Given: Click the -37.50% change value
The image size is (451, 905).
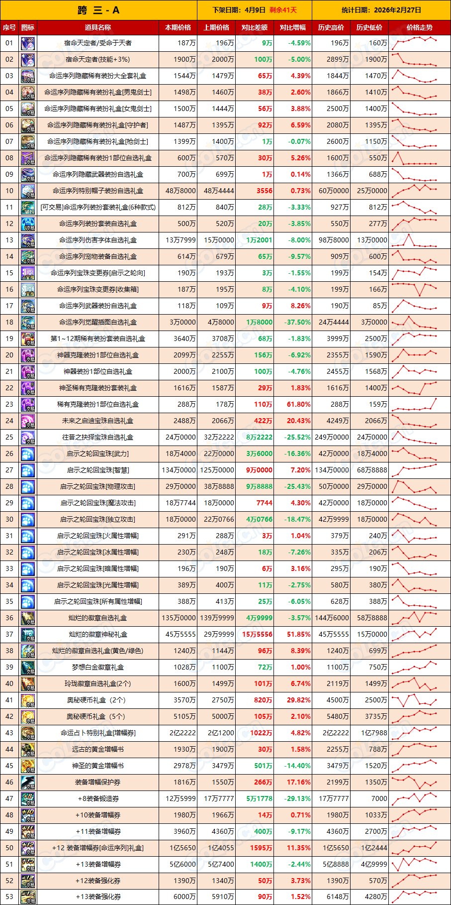Looking at the screenshot, I should click(297, 323).
